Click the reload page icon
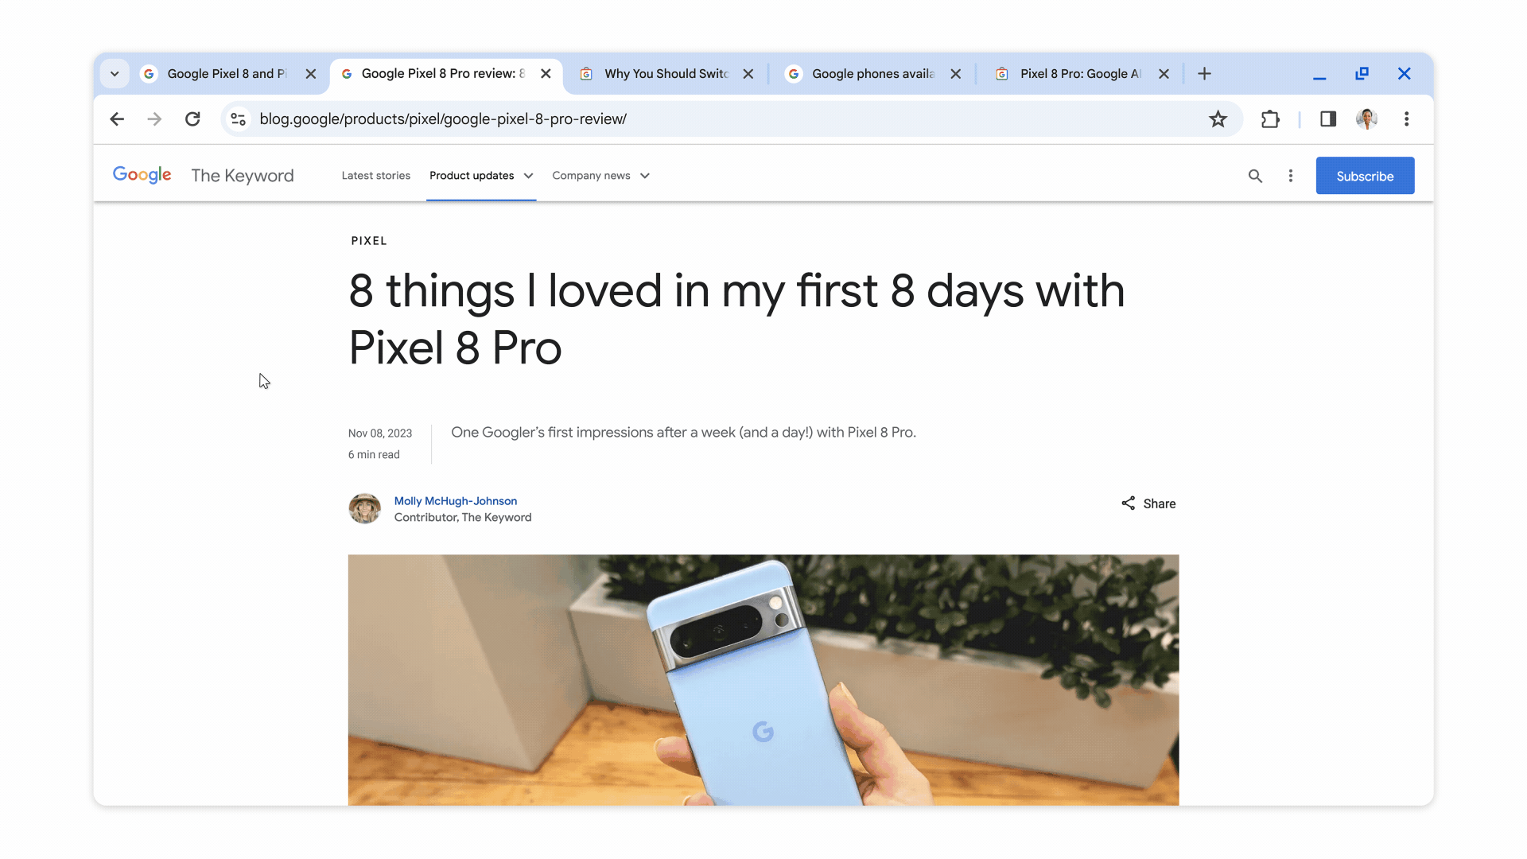The height and width of the screenshot is (859, 1527). [x=193, y=119]
